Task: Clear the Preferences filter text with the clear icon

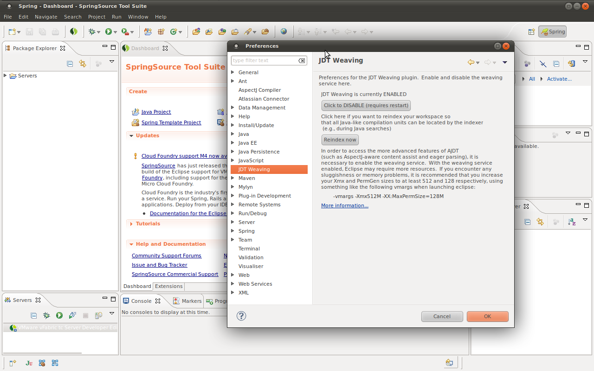Action: [302, 61]
